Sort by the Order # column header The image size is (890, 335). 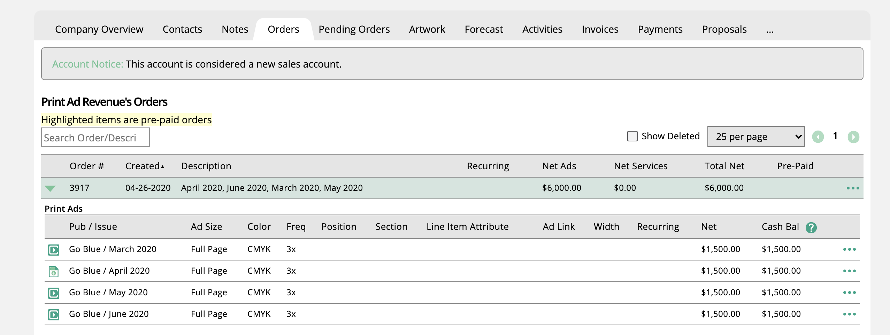coord(87,166)
